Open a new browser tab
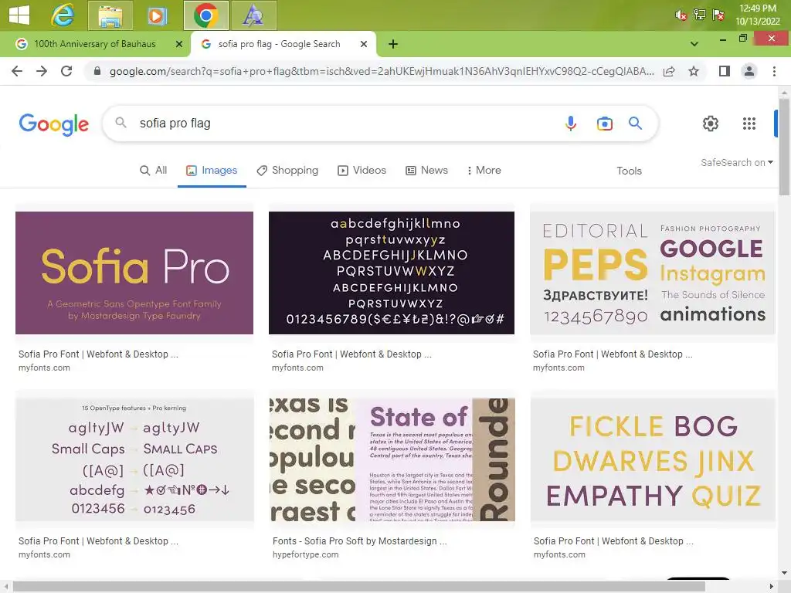Image resolution: width=791 pixels, height=593 pixels. pos(393,44)
